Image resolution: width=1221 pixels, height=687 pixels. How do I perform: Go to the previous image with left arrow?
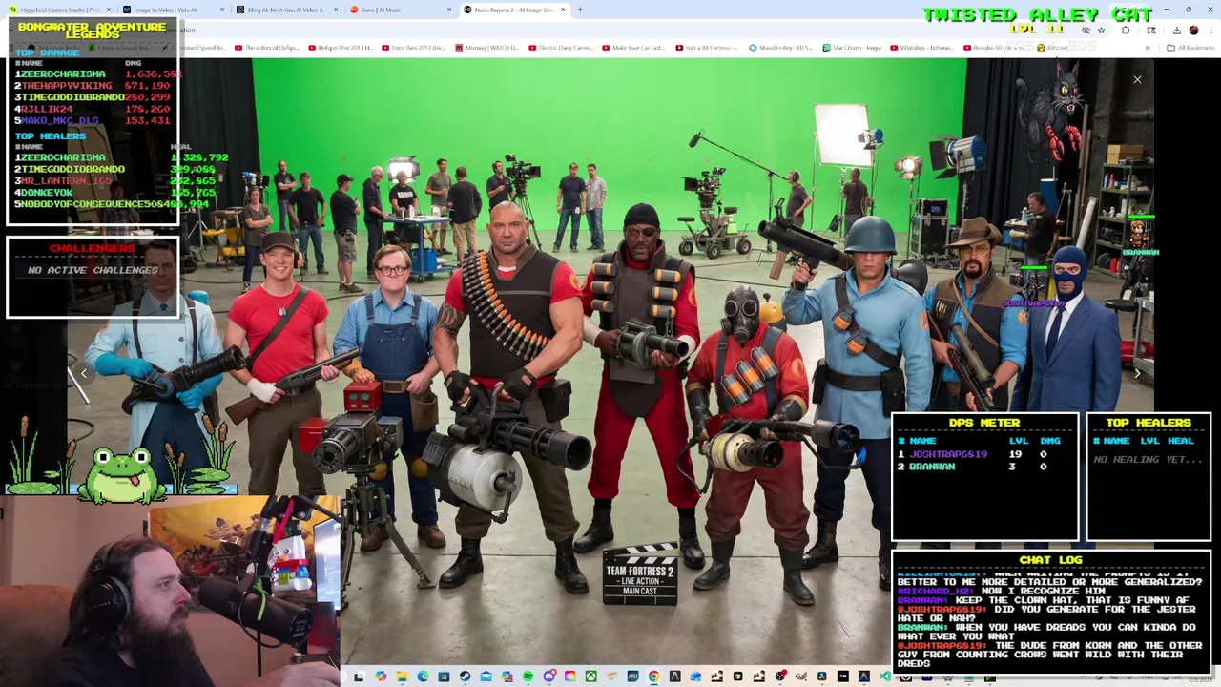[x=84, y=374]
